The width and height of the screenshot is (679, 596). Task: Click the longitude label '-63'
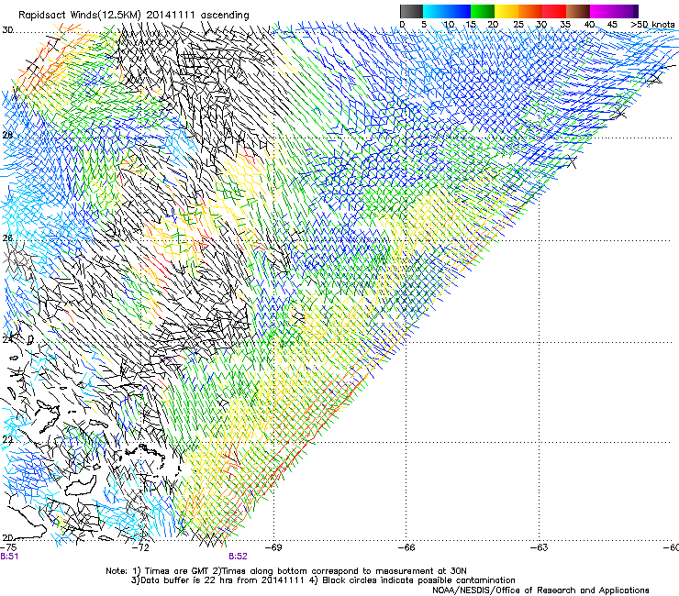click(x=540, y=547)
